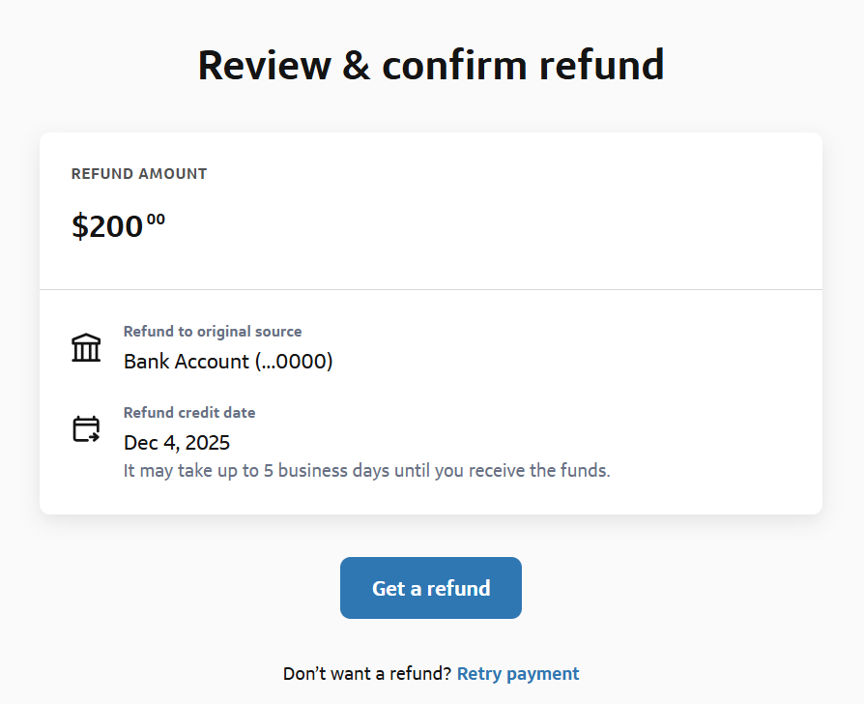Click the cents superscript of the amount
864x704 pixels.
coord(156,220)
